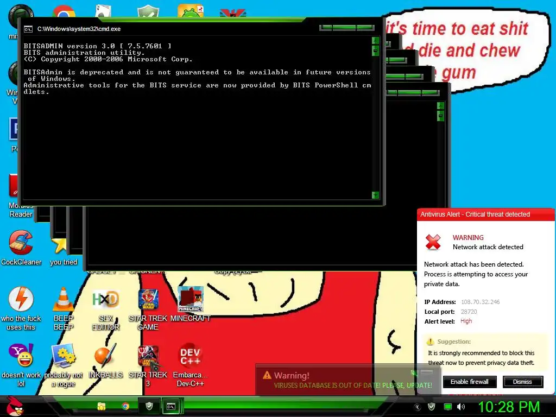Viewport: 556px width, 417px height.
Task: Switch to the shield app in taskbar
Action: point(149,406)
